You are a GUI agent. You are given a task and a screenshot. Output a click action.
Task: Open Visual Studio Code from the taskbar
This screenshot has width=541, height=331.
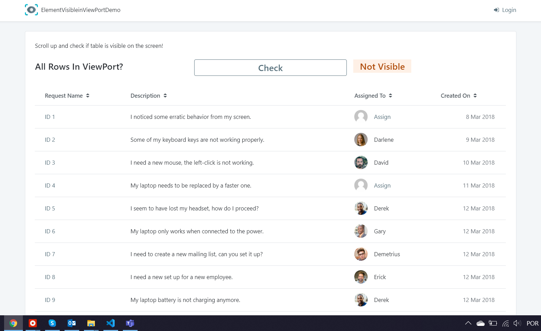tap(111, 323)
